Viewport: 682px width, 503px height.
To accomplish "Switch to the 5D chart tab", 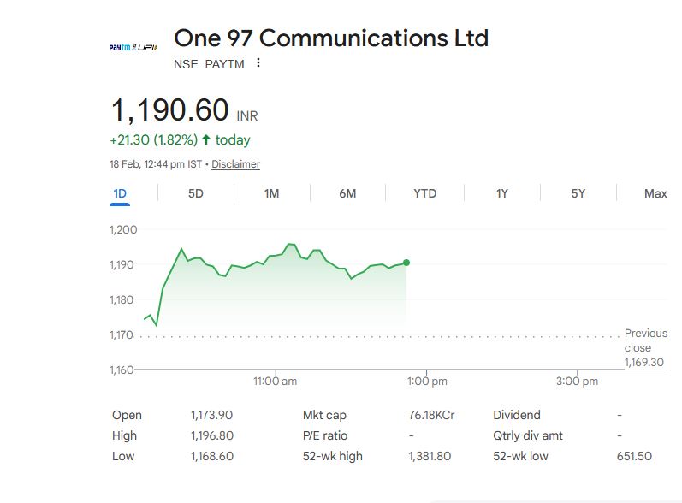I will pos(196,193).
